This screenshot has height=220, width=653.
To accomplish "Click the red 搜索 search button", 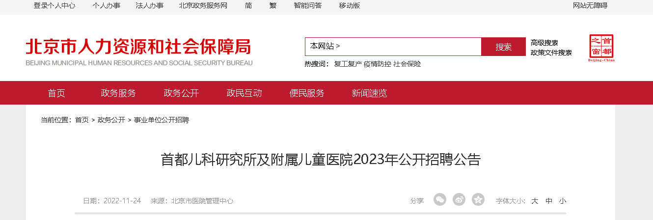I will 504,47.
